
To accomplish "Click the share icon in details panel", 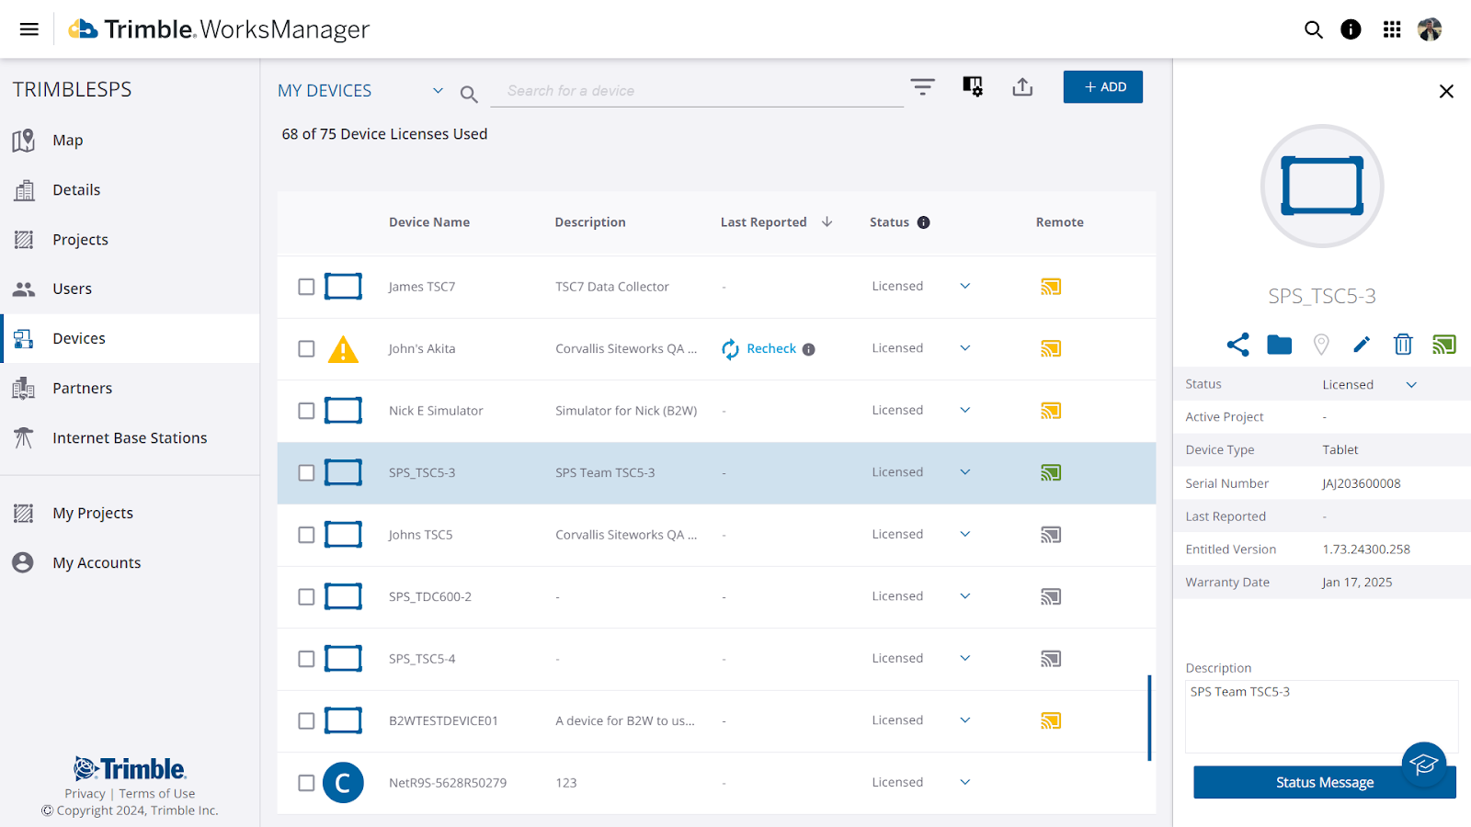I will (x=1237, y=345).
